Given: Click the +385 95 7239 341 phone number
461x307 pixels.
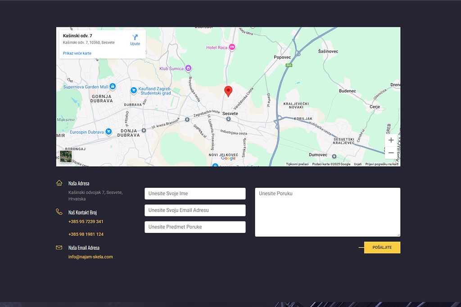Looking at the screenshot, I should (x=85, y=221).
